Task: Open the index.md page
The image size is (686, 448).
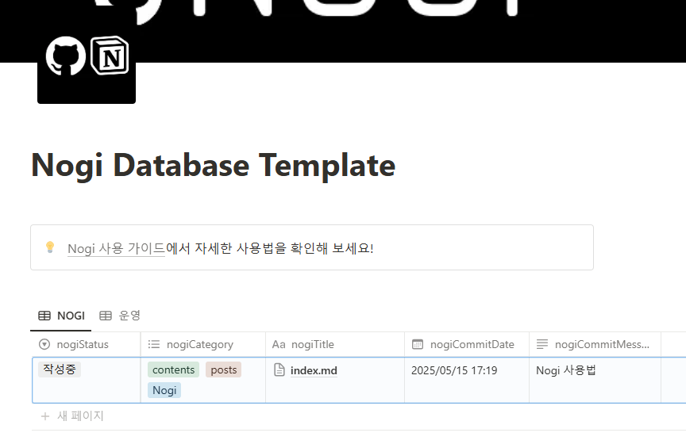Action: tap(314, 370)
